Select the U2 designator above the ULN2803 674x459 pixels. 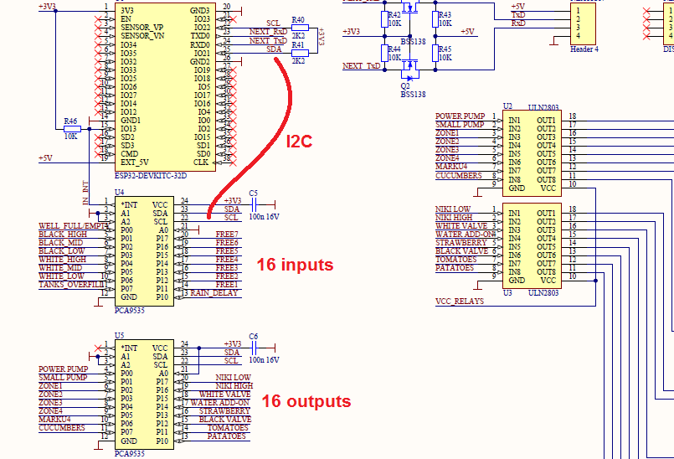(x=507, y=106)
